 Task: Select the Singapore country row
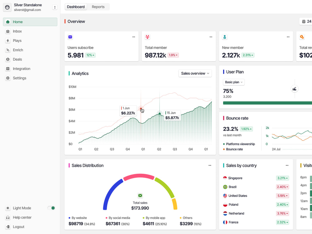tap(256, 178)
